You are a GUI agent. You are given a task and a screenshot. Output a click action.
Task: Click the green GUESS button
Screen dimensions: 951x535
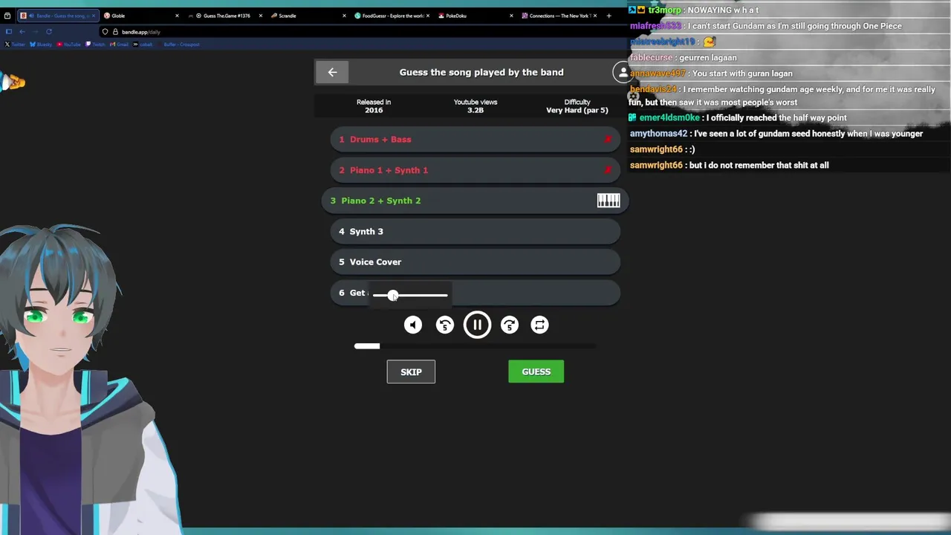[x=536, y=372]
